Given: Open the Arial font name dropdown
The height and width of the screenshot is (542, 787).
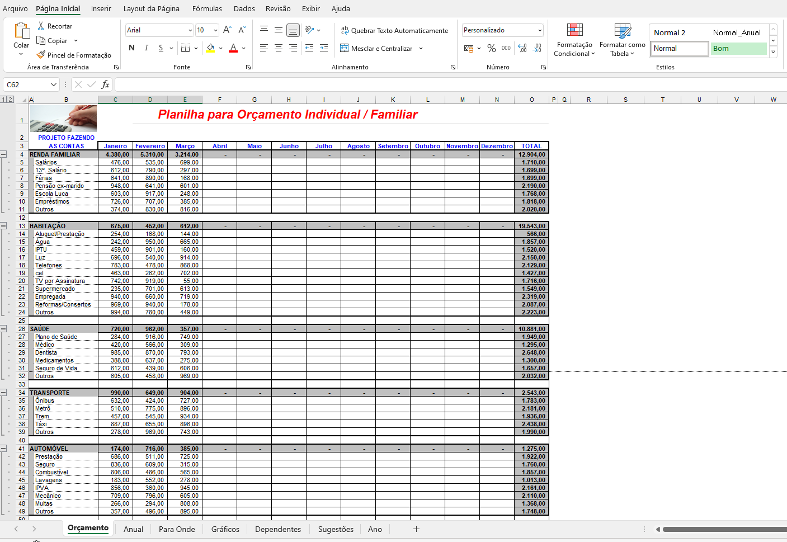Looking at the screenshot, I should 190,30.
